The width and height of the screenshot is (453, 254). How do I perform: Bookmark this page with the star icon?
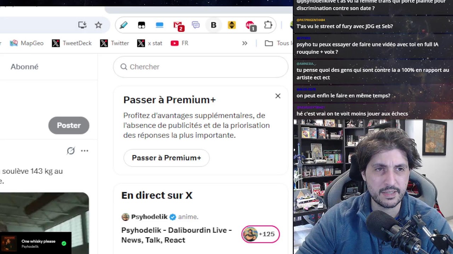point(98,25)
